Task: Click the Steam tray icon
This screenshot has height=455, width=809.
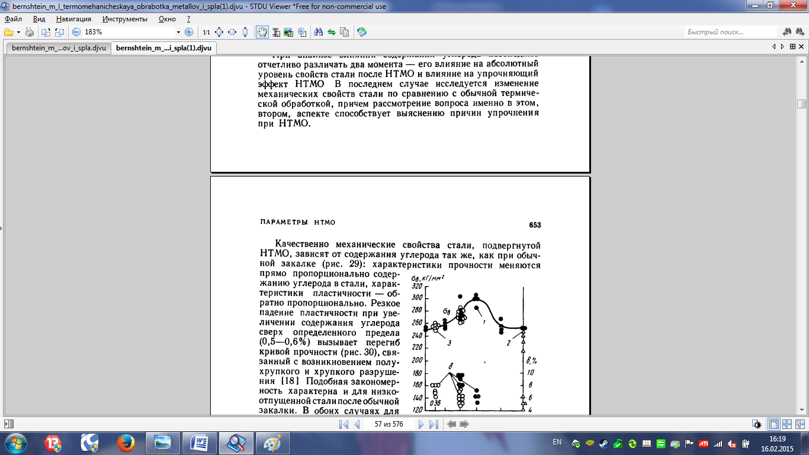Action: pos(604,443)
